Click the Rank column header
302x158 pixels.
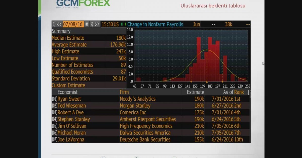pos(239,92)
